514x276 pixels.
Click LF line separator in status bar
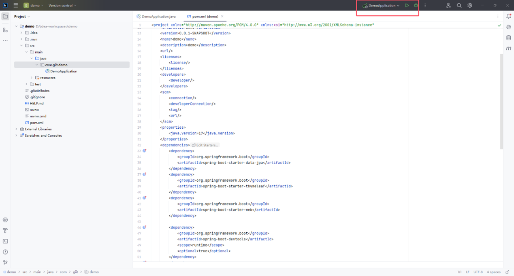(x=467, y=272)
